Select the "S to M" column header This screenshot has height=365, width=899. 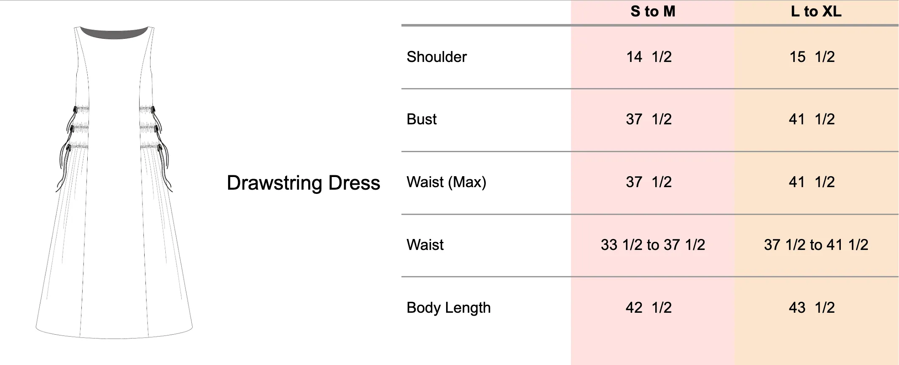click(653, 11)
